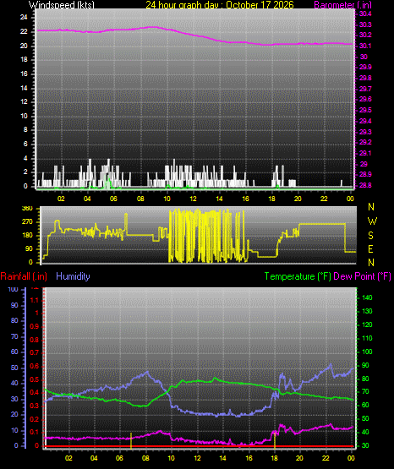Click humidity axis value "70"

click(14, 336)
